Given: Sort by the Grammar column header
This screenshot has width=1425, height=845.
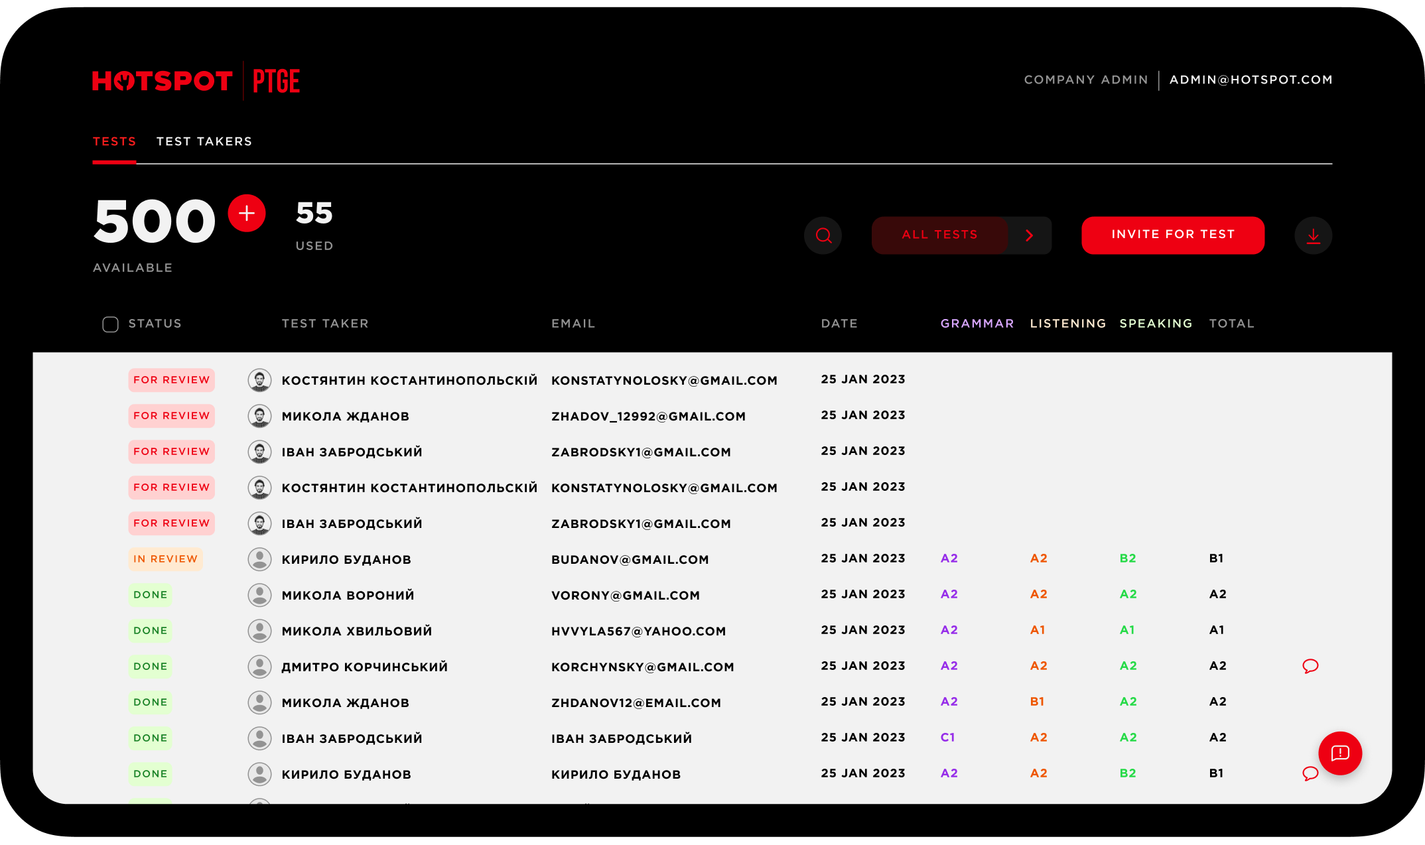Looking at the screenshot, I should tap(977, 324).
